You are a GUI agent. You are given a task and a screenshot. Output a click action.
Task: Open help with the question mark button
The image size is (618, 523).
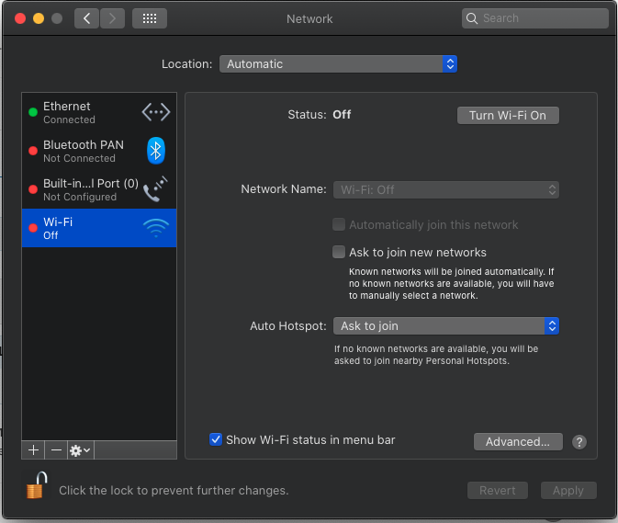[x=579, y=442]
